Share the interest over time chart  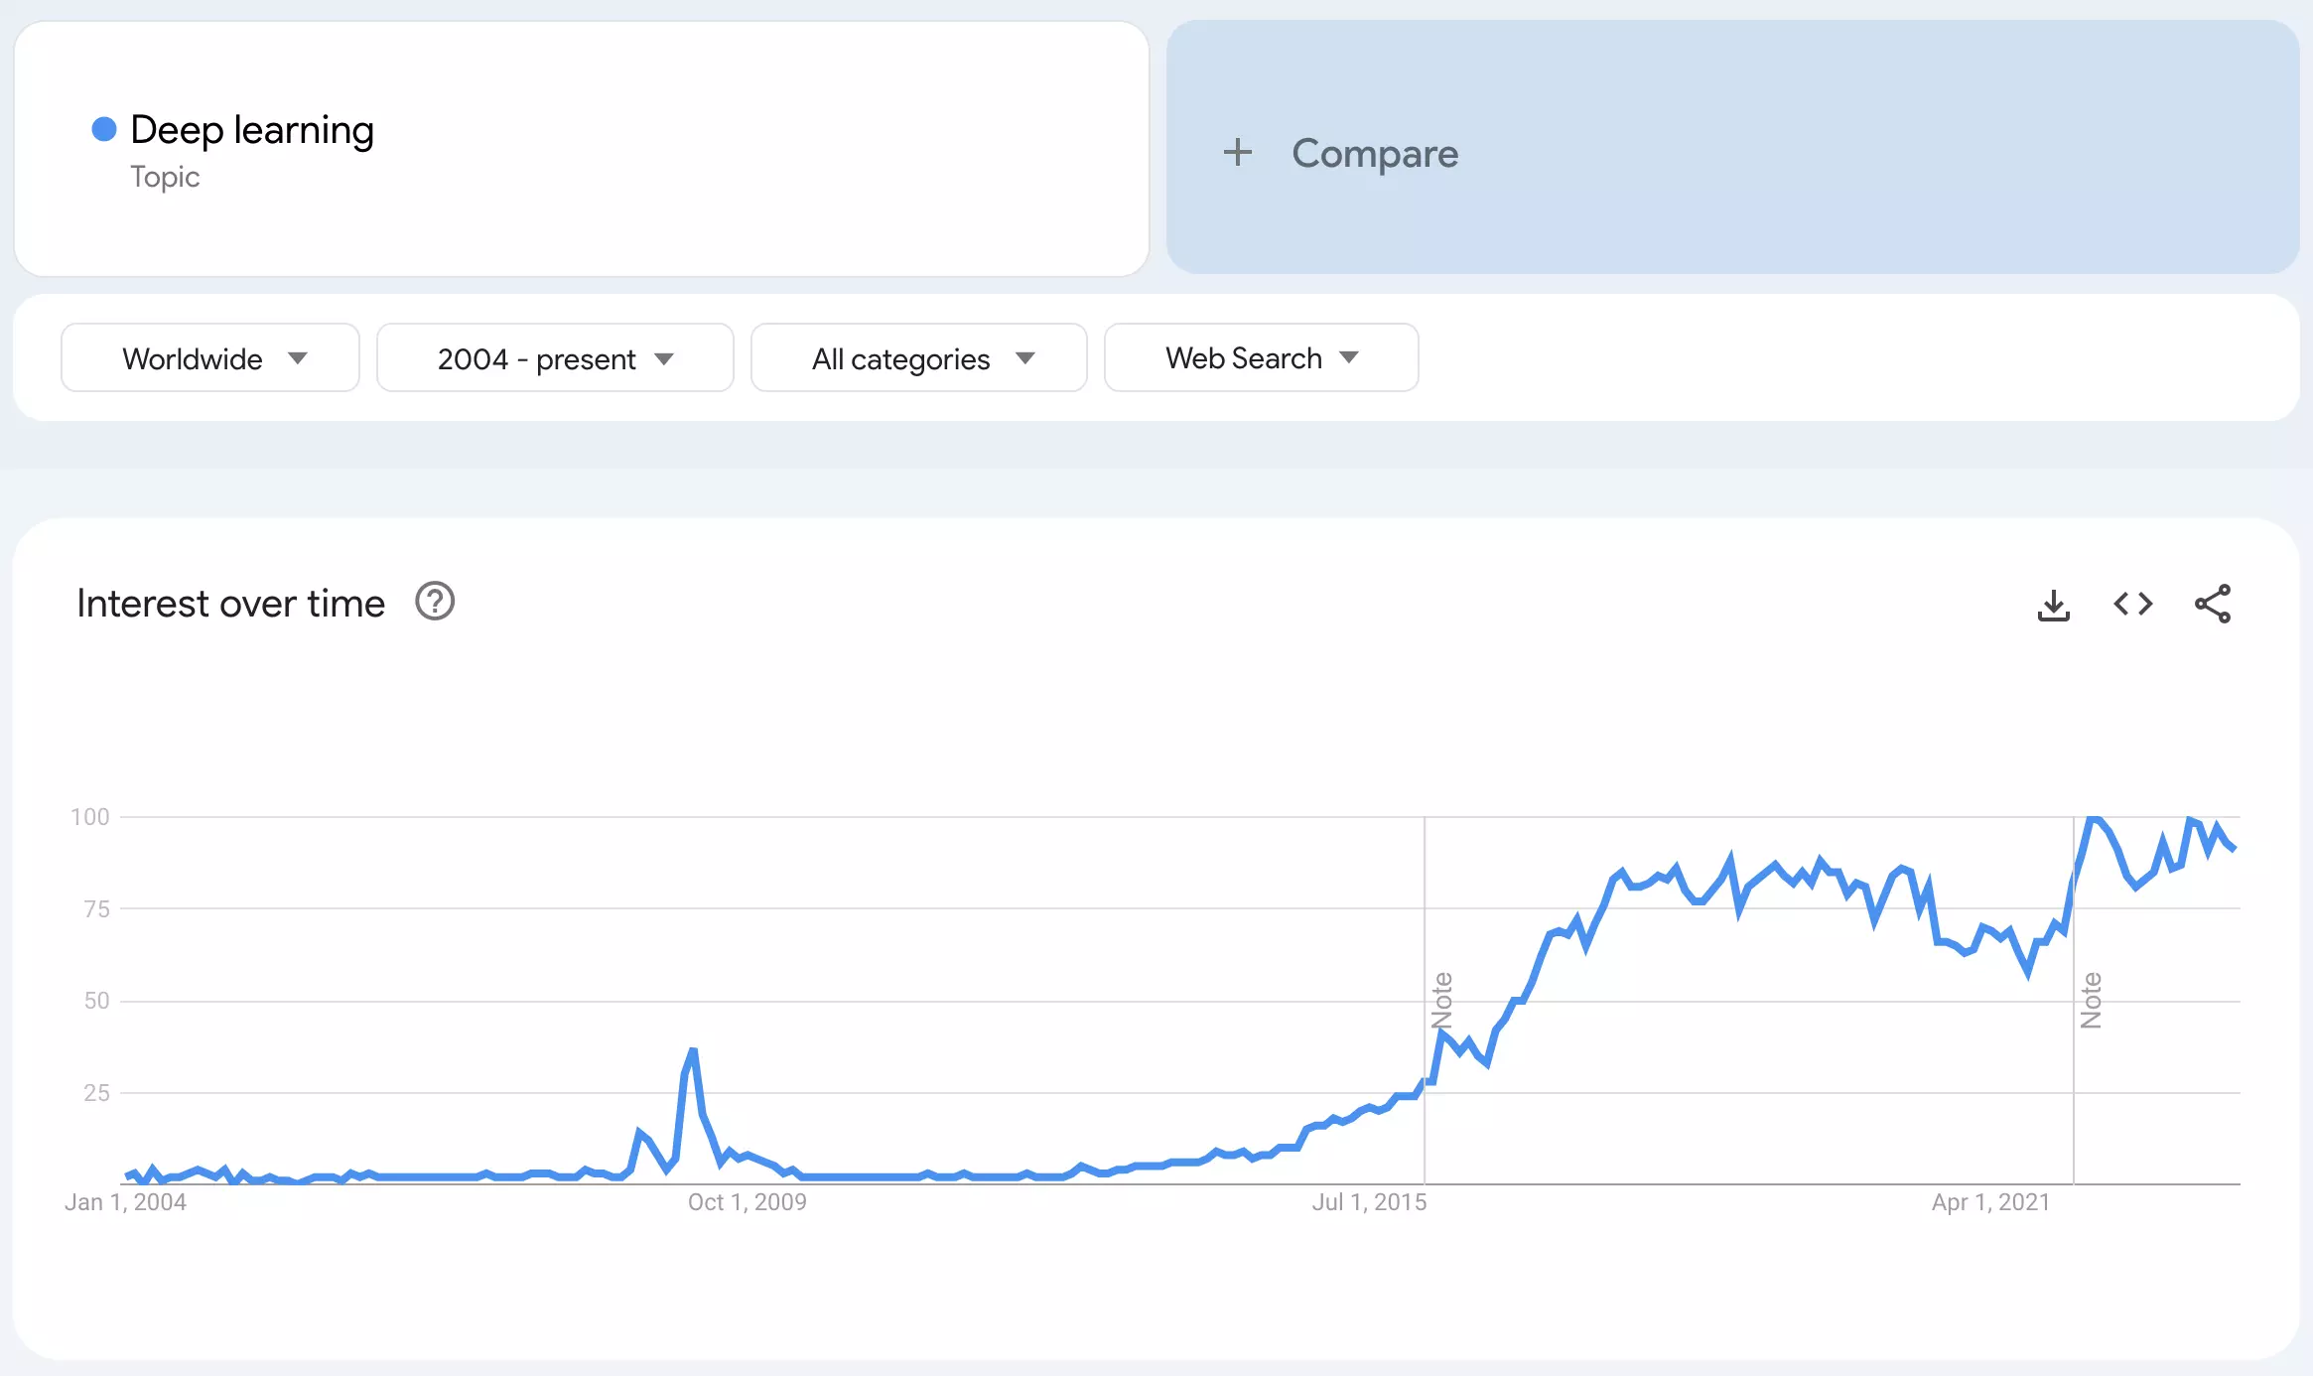2213,604
